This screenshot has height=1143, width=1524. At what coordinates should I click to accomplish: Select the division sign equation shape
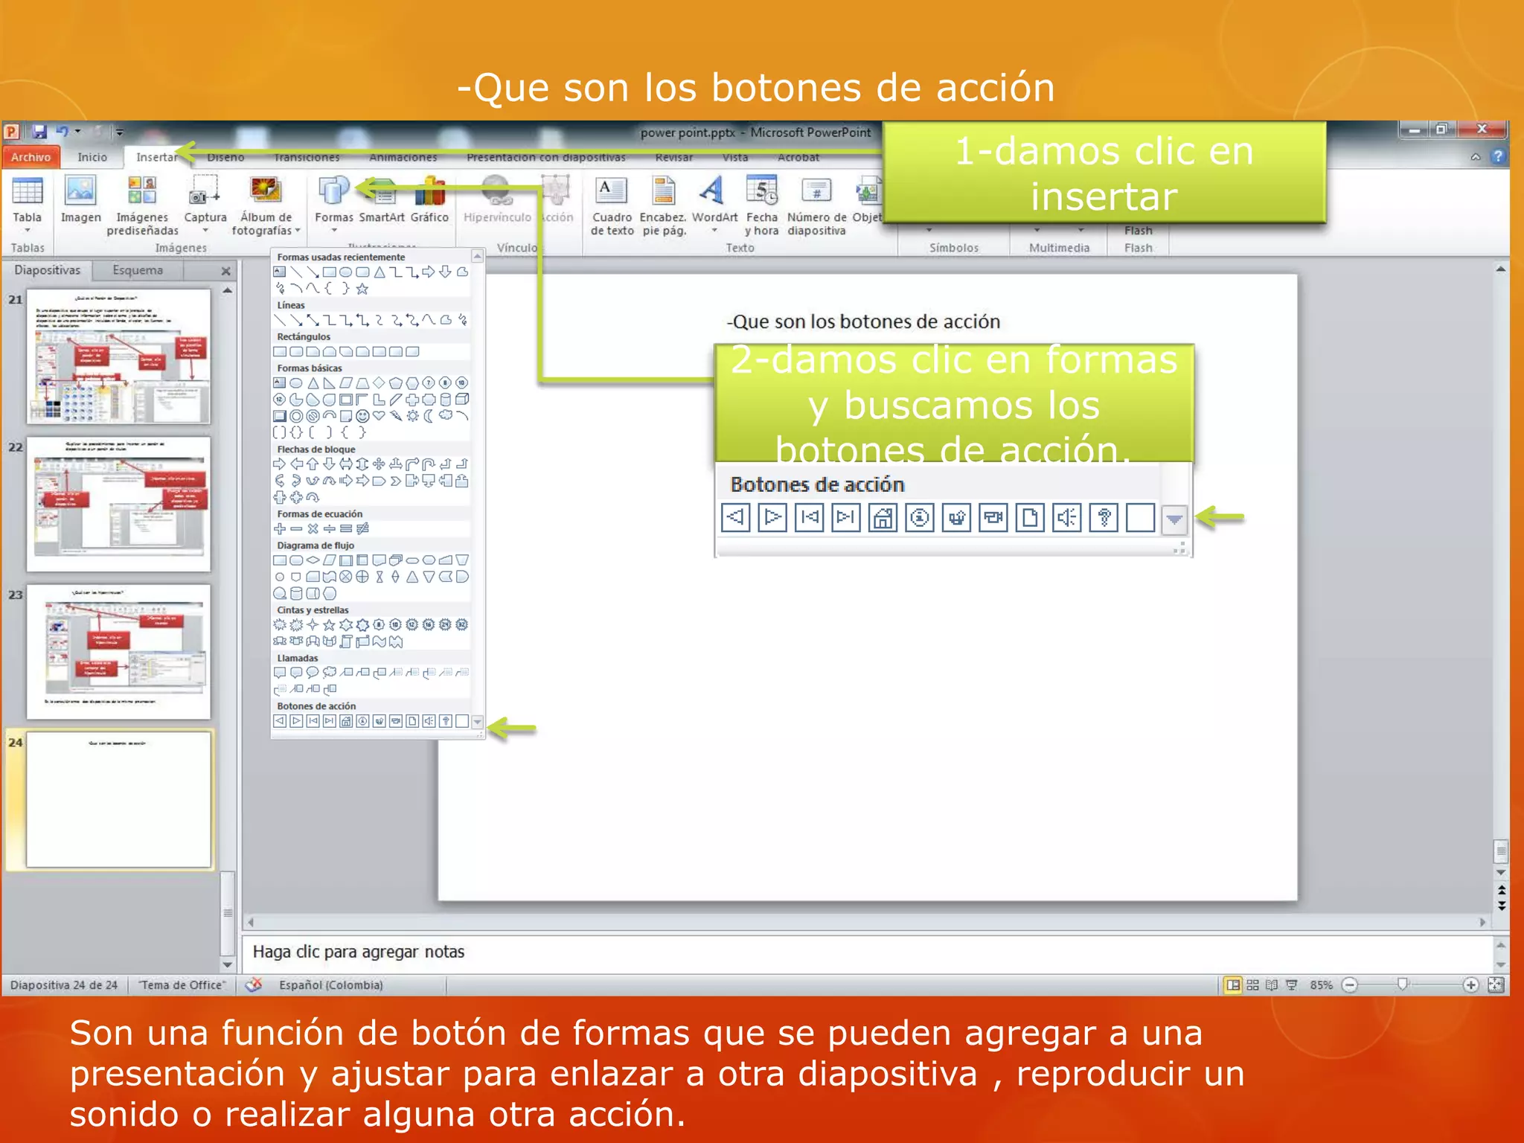pyautogui.click(x=329, y=529)
